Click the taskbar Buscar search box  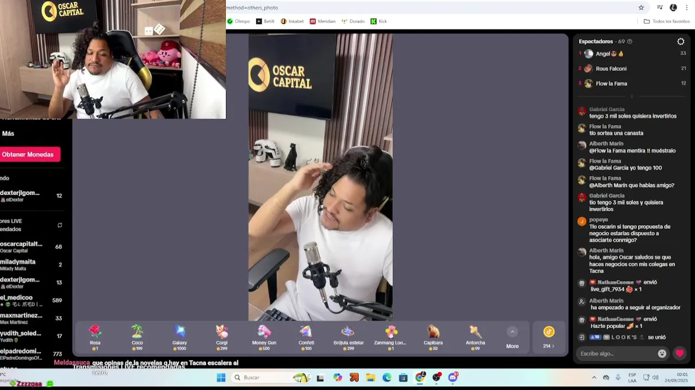(271, 378)
